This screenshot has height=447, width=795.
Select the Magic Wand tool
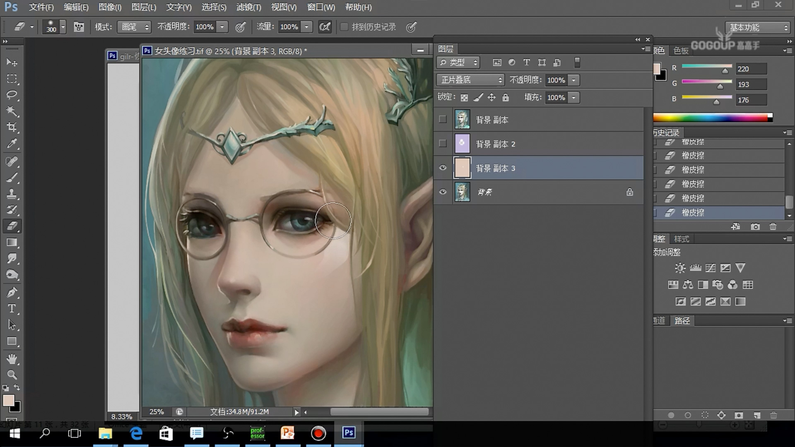[12, 111]
